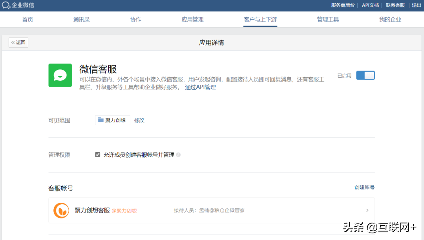
Task: Click the 微信客服 title heading
Action: [98, 69]
